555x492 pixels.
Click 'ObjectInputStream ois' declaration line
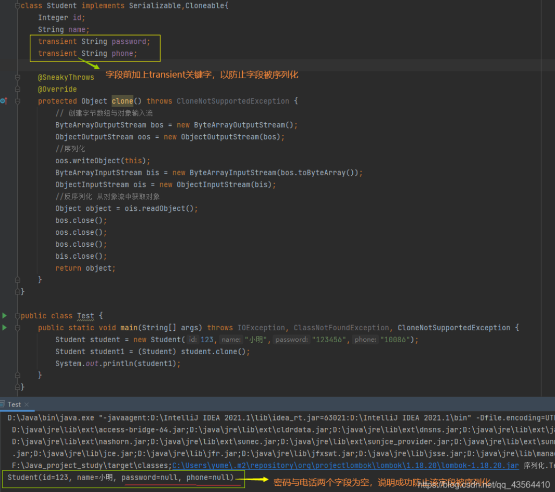(165, 185)
